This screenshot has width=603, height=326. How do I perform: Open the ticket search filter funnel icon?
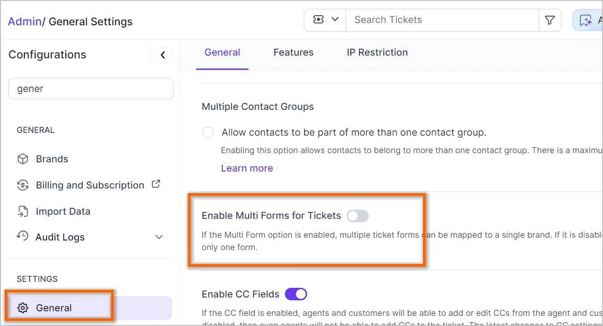550,20
